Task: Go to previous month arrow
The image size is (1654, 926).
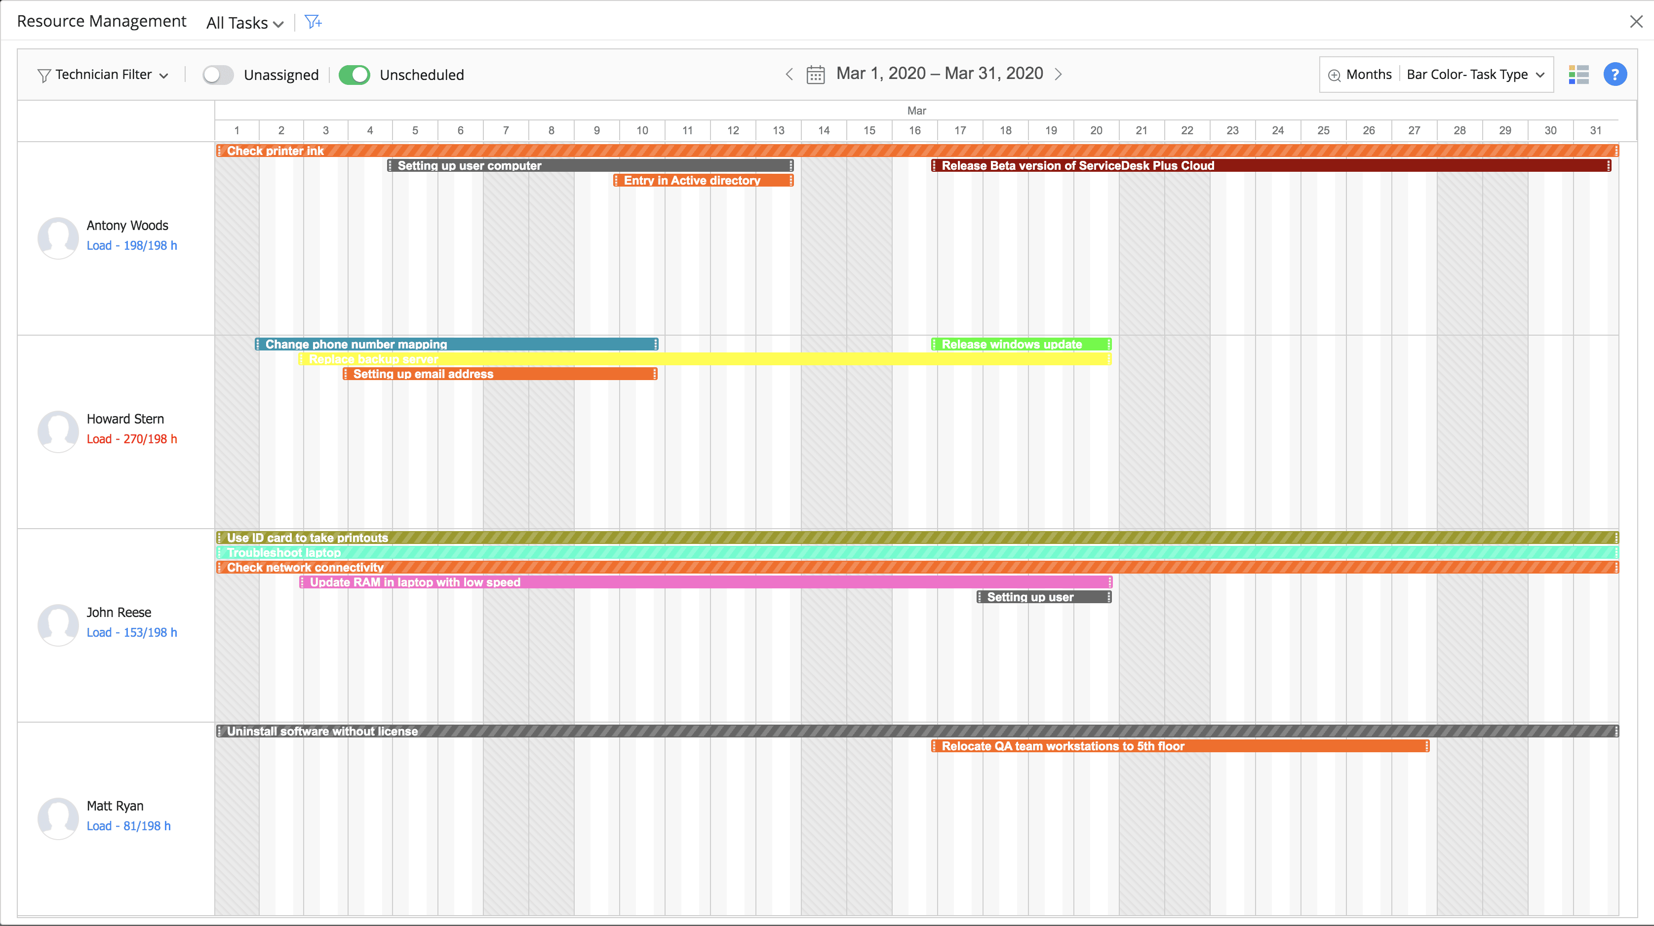Action: click(x=789, y=75)
